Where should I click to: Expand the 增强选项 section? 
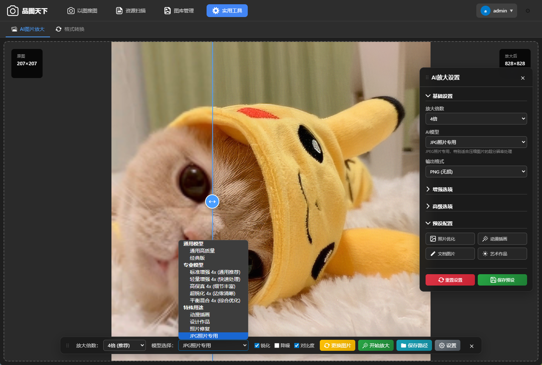tap(442, 189)
